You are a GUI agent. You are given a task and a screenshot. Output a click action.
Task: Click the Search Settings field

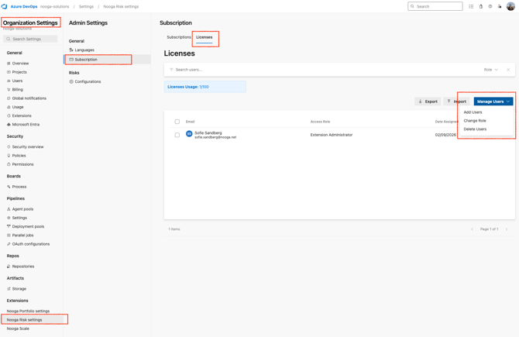tap(30, 39)
